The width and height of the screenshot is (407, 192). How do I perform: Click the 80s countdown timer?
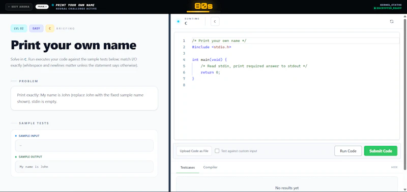pyautogui.click(x=203, y=7)
